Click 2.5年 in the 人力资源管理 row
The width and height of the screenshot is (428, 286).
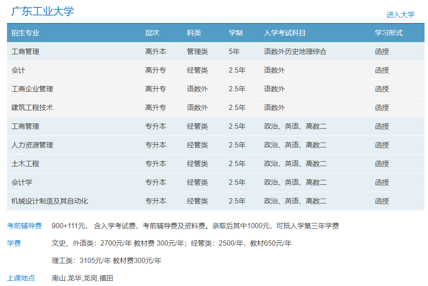237,145
